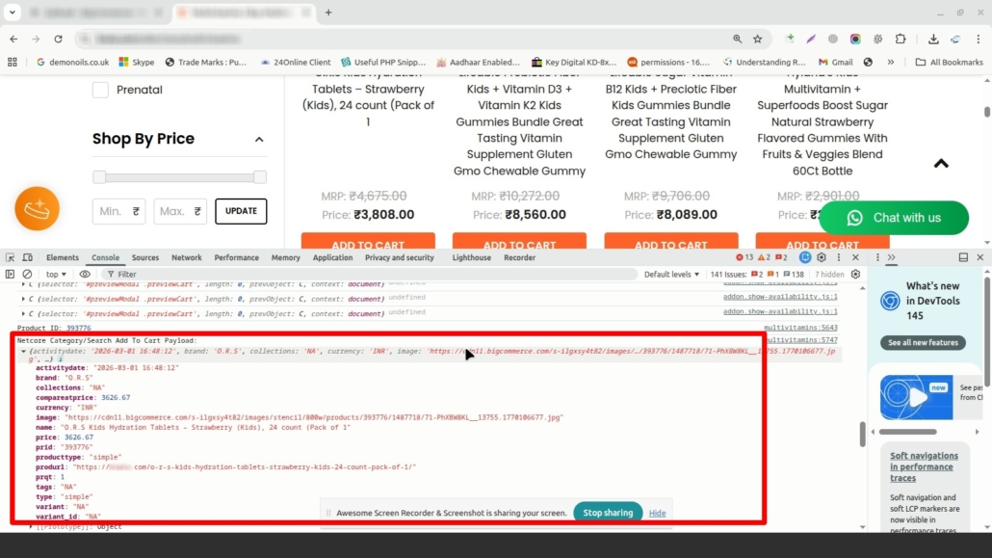Click the Stop sharing button
The height and width of the screenshot is (558, 992).
[x=607, y=513]
